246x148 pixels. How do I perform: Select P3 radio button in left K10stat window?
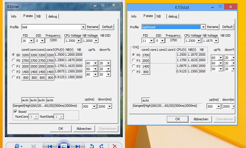pos(13,77)
